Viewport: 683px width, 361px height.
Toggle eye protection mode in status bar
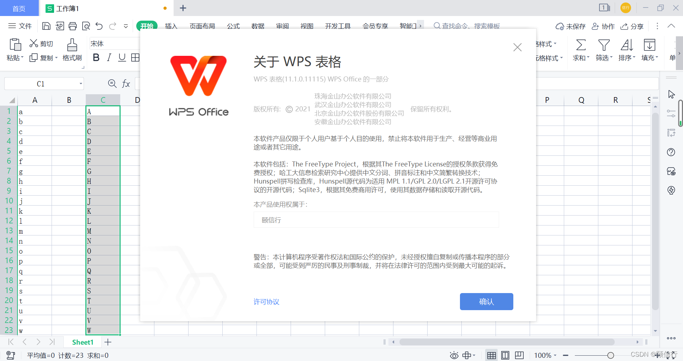tap(454, 355)
